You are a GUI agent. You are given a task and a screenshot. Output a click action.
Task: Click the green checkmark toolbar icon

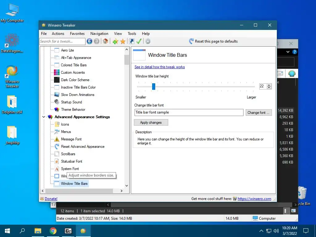point(139,41)
